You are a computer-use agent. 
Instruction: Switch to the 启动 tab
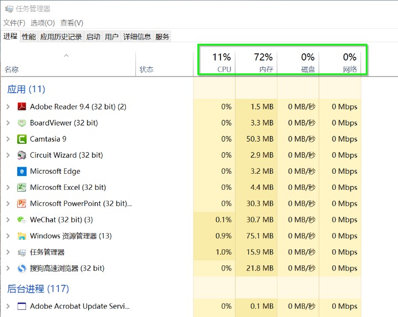click(x=93, y=37)
